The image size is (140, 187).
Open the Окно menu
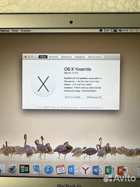(15, 31)
